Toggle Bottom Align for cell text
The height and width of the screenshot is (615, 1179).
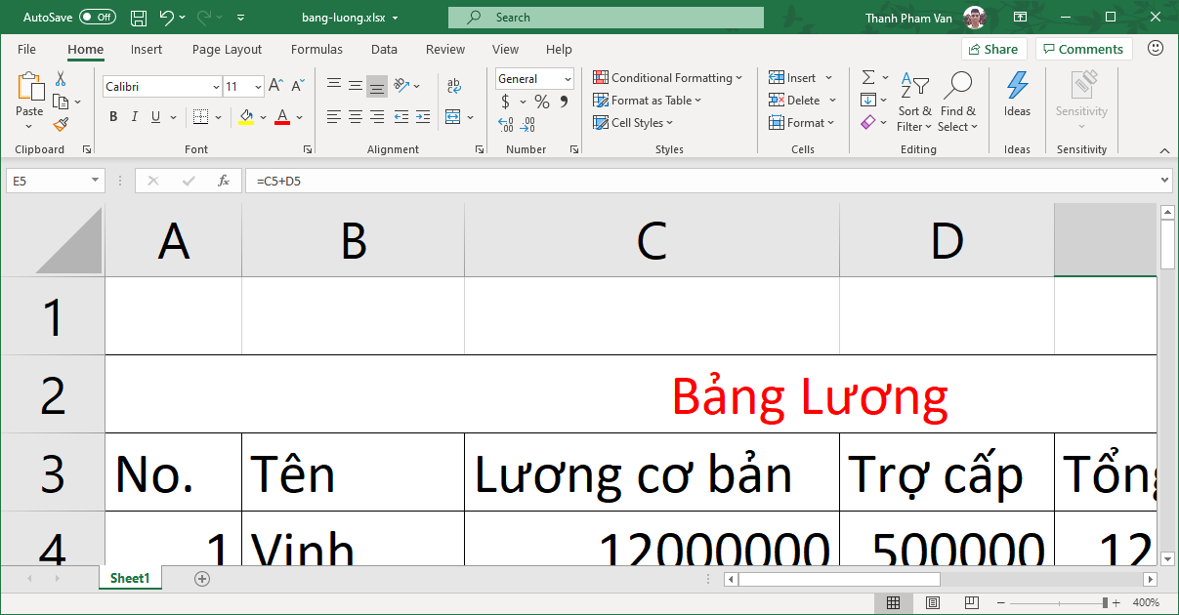pos(377,86)
